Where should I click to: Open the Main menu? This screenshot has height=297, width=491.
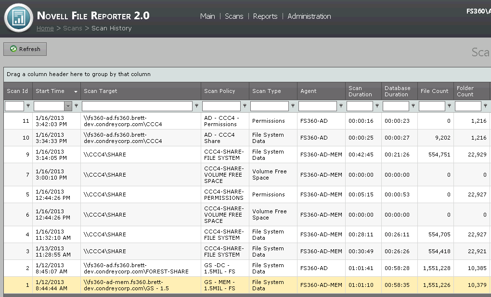coord(207,16)
